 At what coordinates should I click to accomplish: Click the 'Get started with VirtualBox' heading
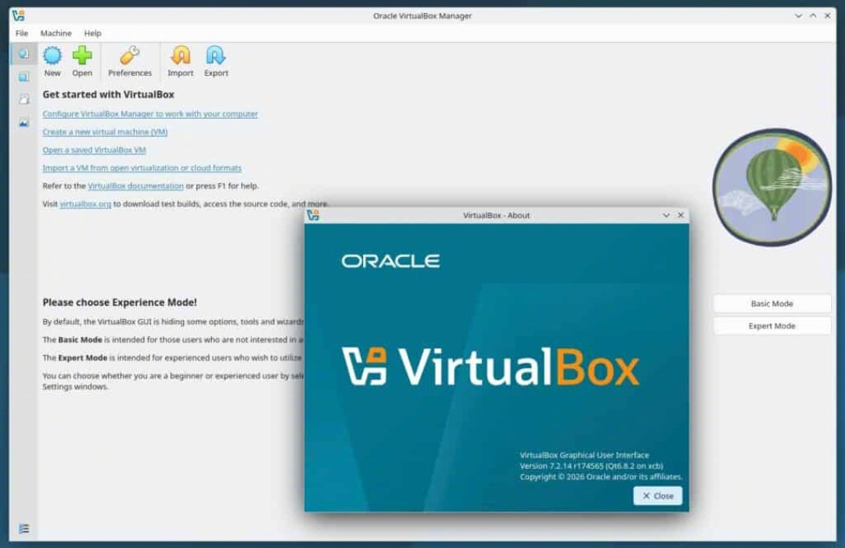point(108,95)
